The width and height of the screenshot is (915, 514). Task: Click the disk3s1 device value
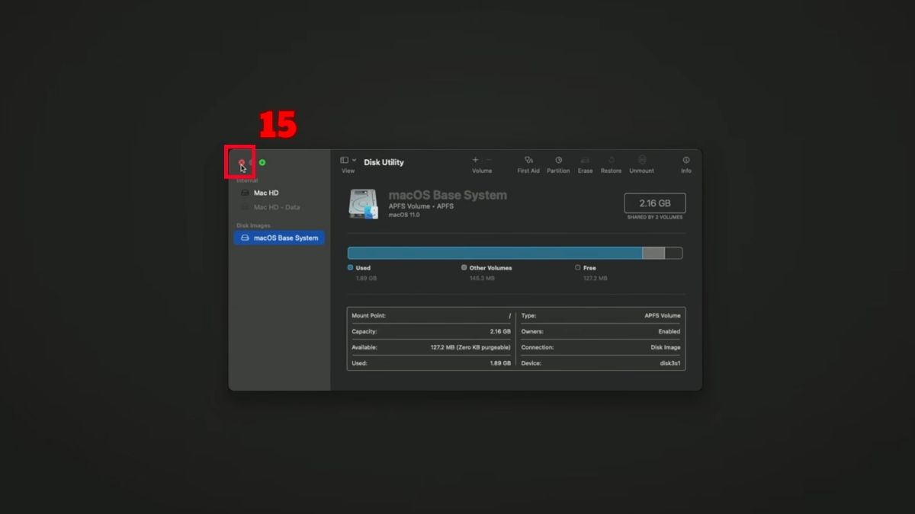[x=670, y=363]
